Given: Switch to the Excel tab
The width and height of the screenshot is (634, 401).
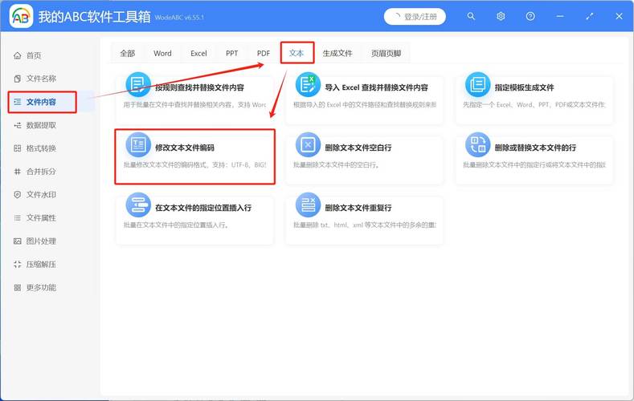Looking at the screenshot, I should click(x=198, y=53).
